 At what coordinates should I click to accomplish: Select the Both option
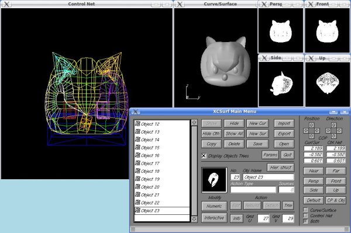pos(305,221)
